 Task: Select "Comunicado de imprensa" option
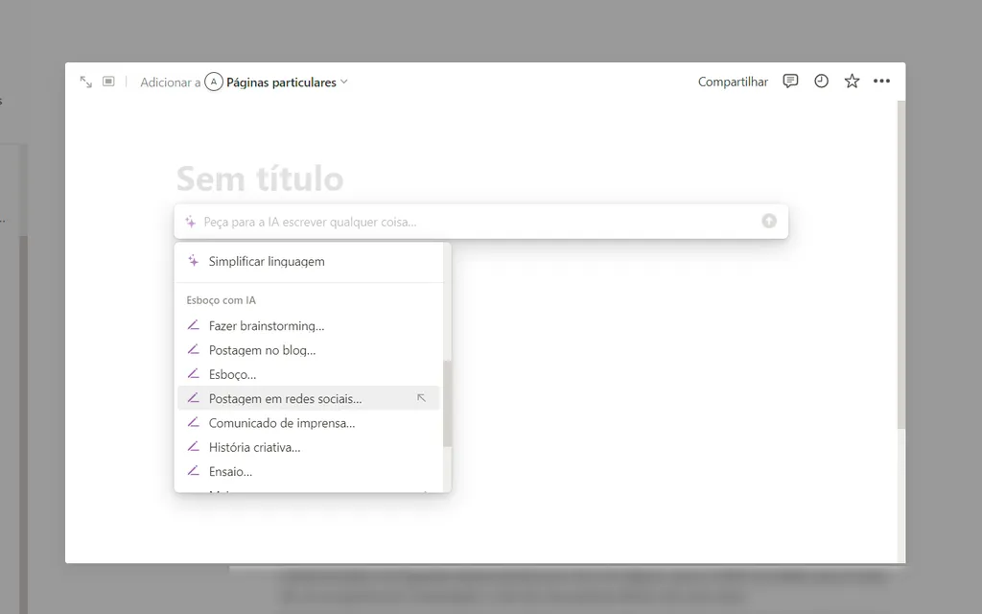click(x=282, y=422)
